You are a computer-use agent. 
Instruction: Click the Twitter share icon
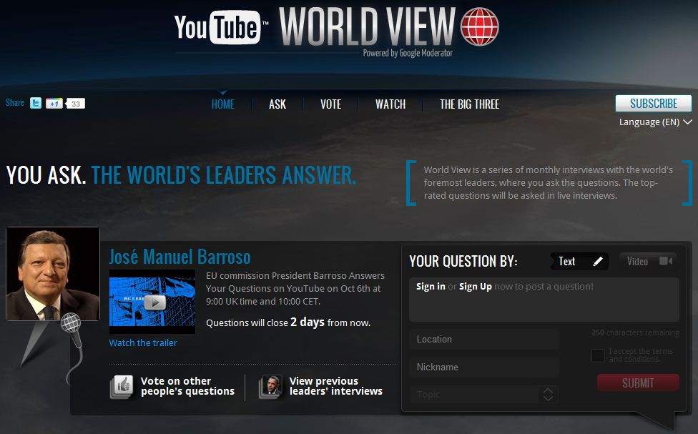(x=36, y=103)
